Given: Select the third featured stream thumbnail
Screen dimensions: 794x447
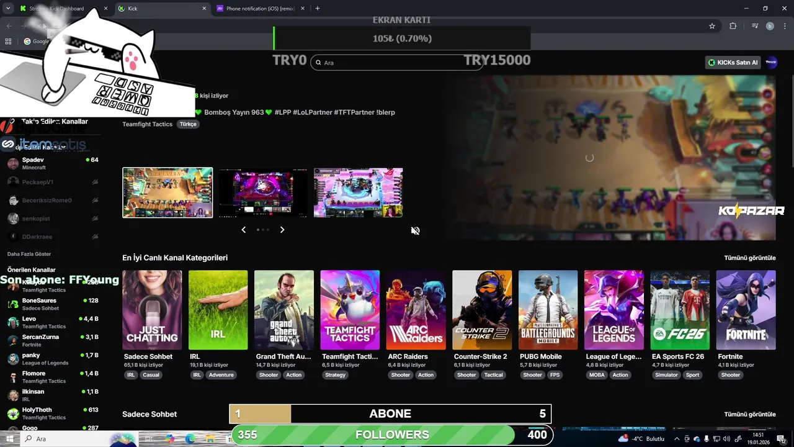Looking at the screenshot, I should pos(358,192).
